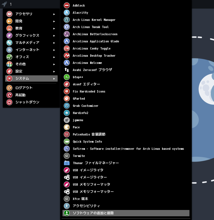Switch to workspace 1 in panel

click(11, 4)
